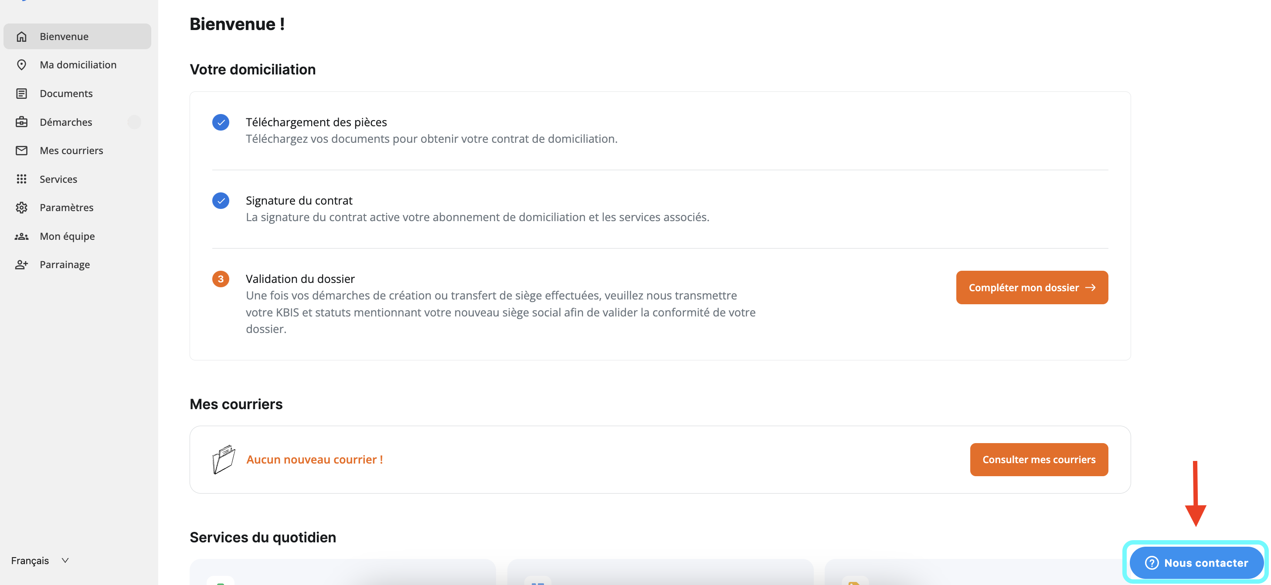Click the checkmark for Téléchargement des pièces
This screenshot has height=585, width=1271.
(x=221, y=122)
